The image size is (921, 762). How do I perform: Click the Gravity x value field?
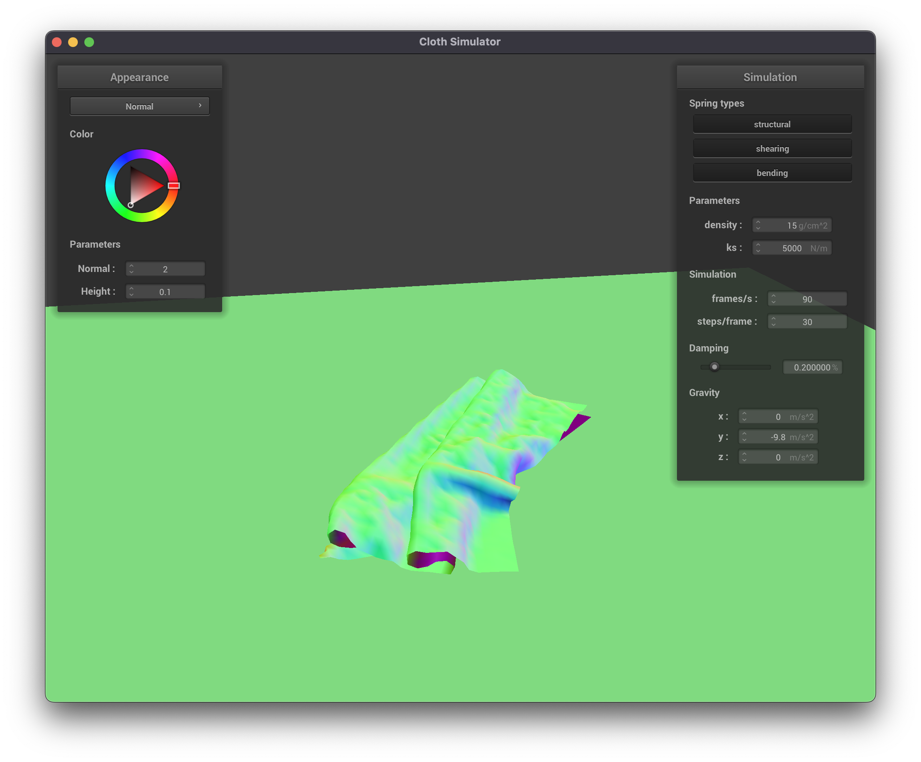pyautogui.click(x=778, y=417)
